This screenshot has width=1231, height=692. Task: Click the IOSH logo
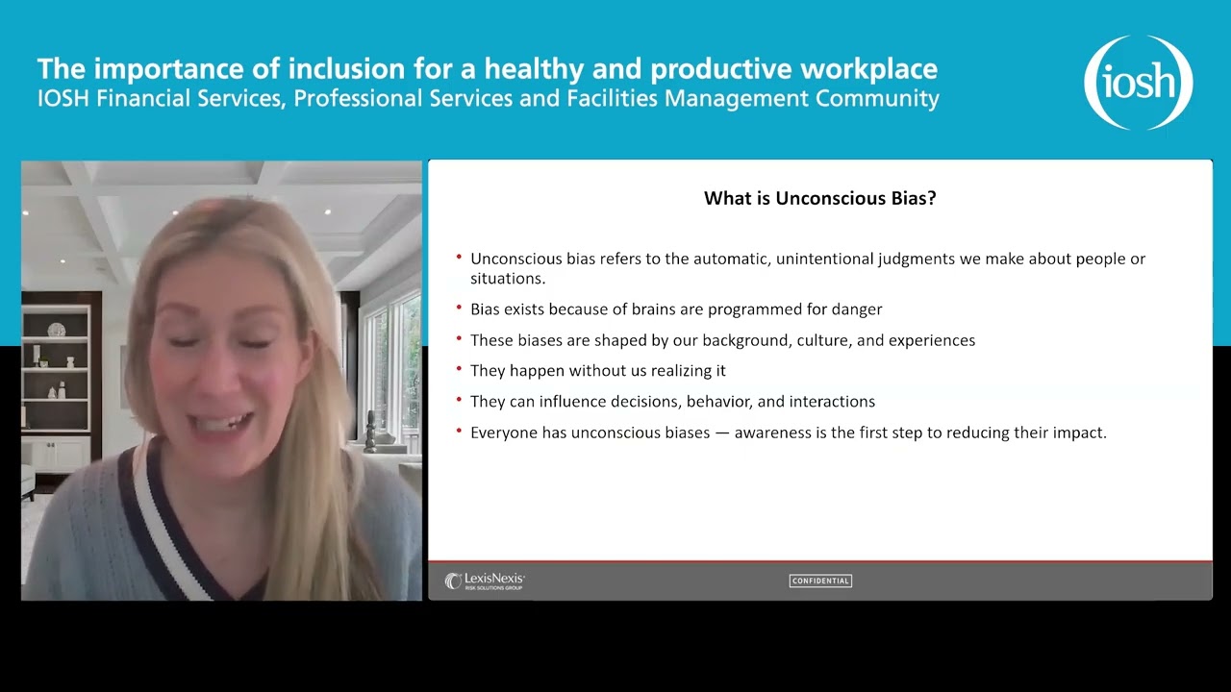click(1139, 83)
